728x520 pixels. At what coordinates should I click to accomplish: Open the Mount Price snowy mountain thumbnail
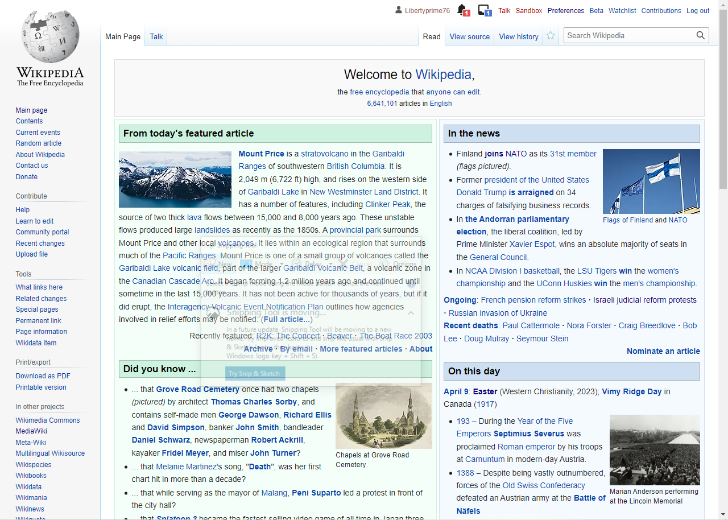pos(175,179)
